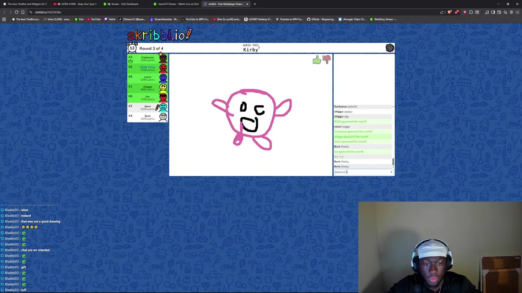Click the round timer alarm clock
The image size is (522, 293).
click(132, 48)
